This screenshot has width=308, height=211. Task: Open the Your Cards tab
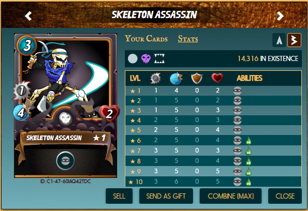pyautogui.click(x=147, y=39)
